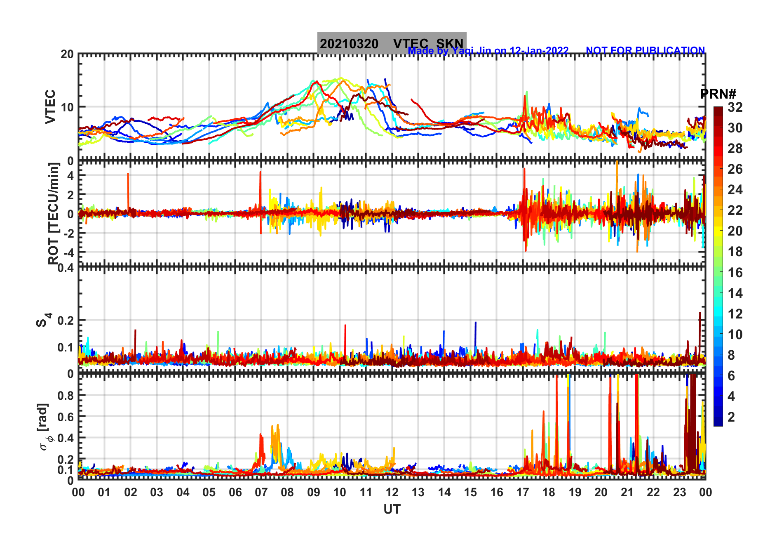Click colorbar tick label 10
The width and height of the screenshot is (784, 533).
tap(735, 334)
